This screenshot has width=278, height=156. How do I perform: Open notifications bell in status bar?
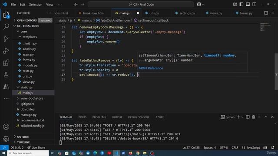click(x=273, y=147)
